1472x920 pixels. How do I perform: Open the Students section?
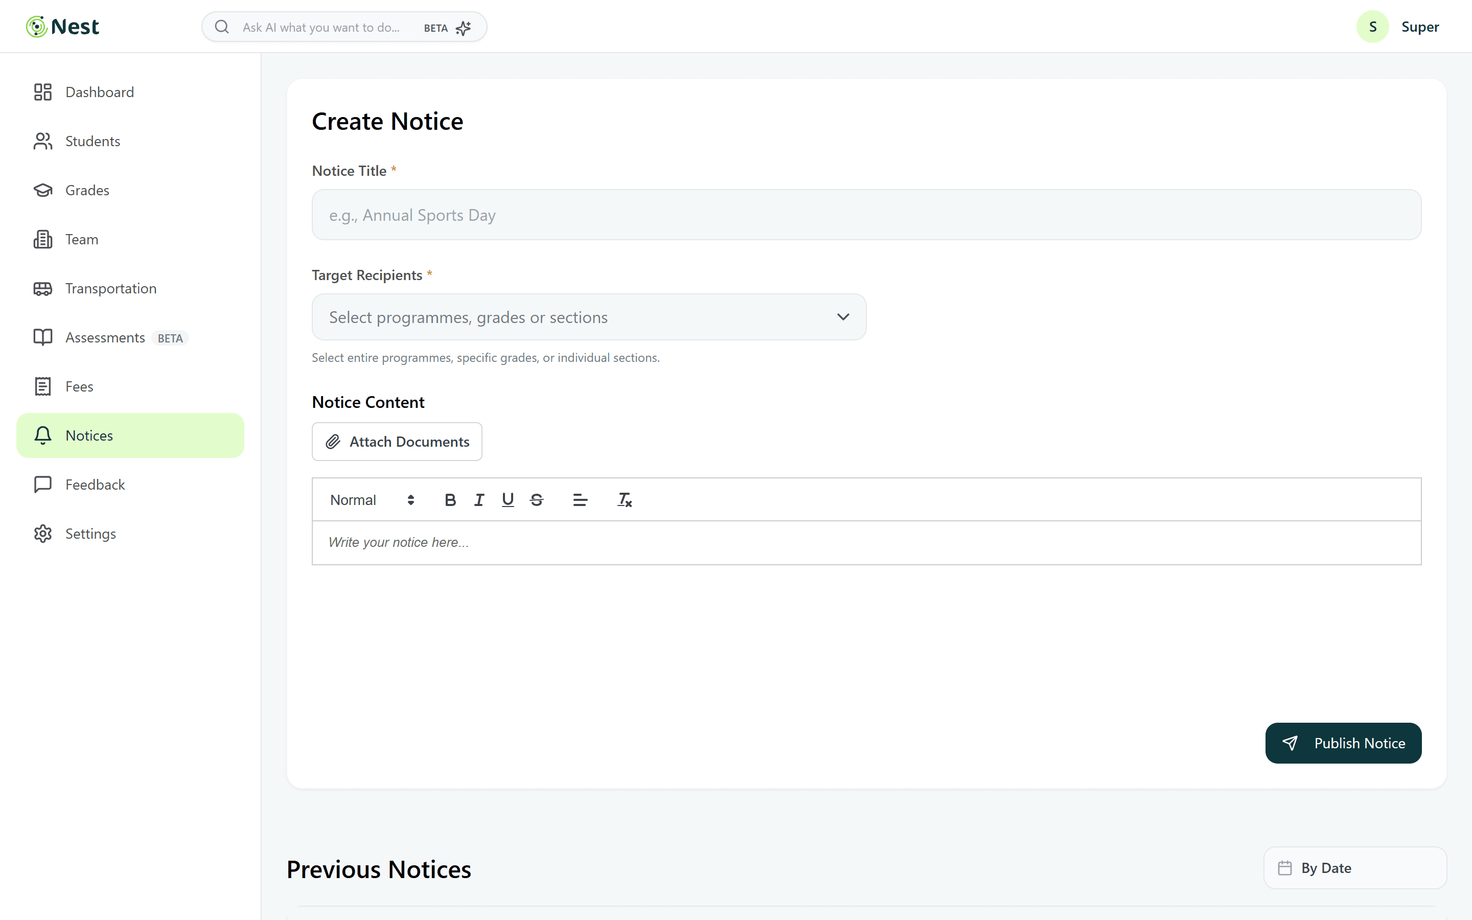click(130, 141)
